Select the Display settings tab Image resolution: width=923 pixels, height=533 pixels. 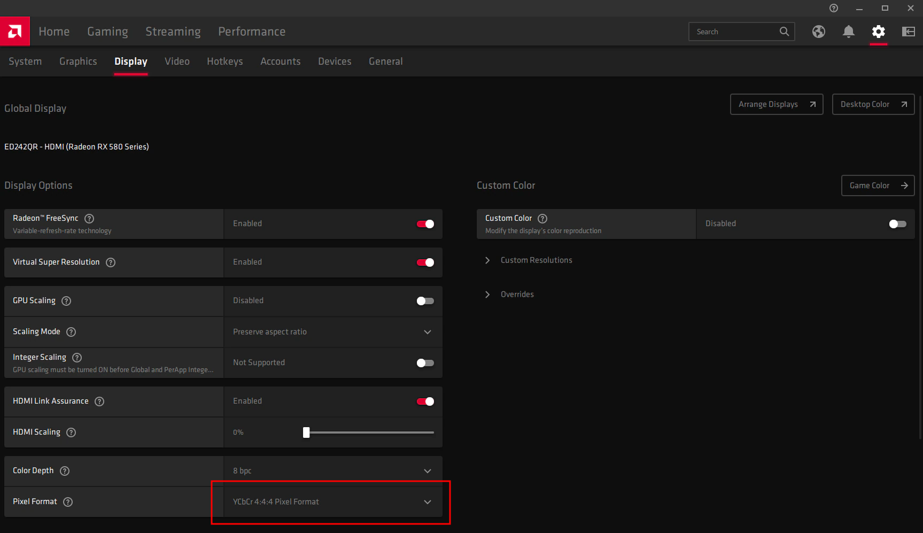[131, 61]
